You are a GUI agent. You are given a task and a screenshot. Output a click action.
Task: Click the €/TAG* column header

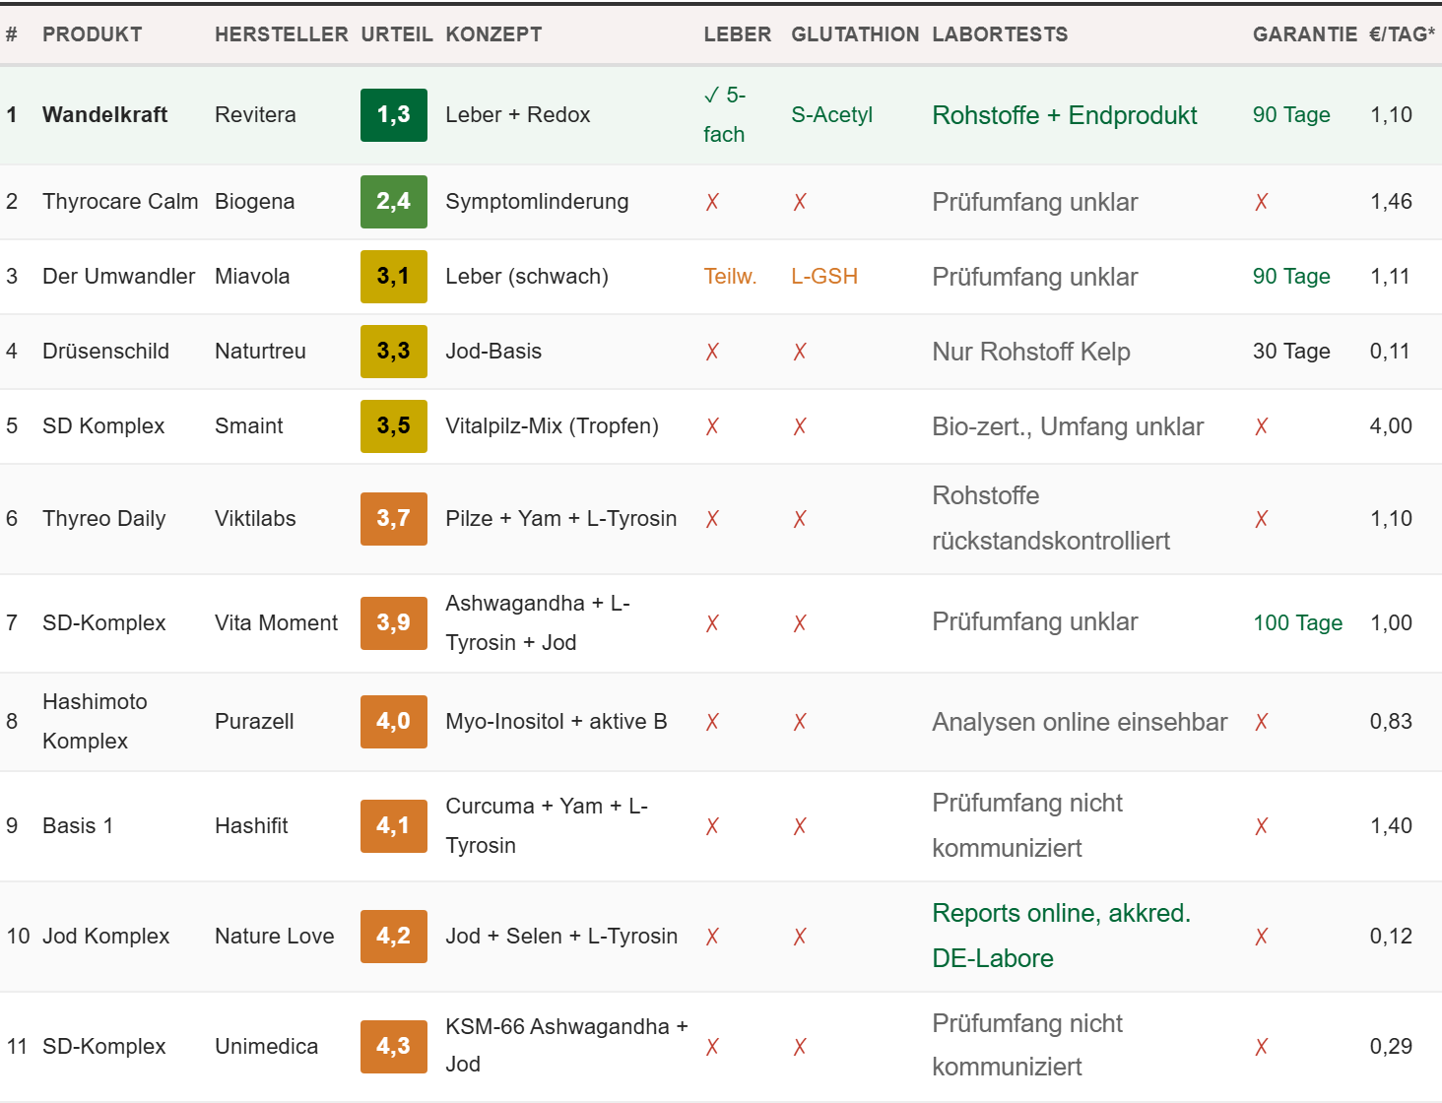coord(1403,34)
